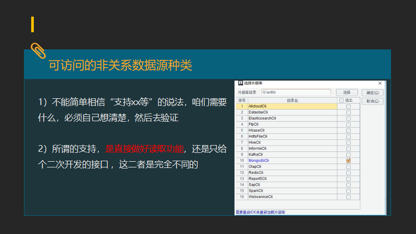
Task: Check the HbaseCli row checkbox
Action: 348,131
